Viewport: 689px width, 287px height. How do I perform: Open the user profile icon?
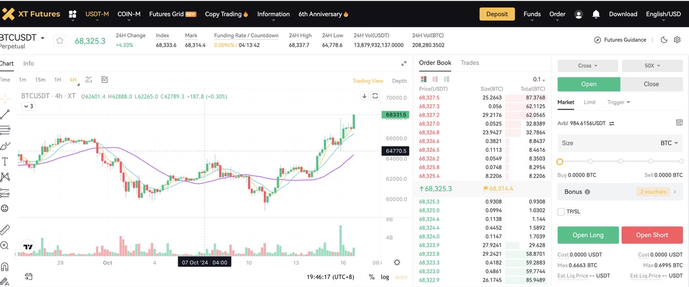[579, 15]
